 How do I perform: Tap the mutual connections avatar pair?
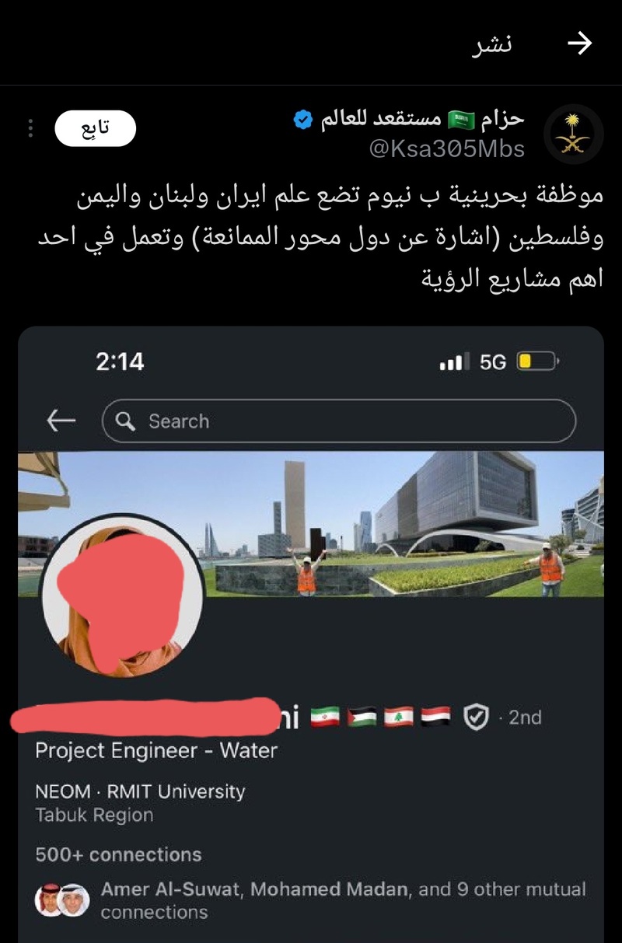pos(62,900)
